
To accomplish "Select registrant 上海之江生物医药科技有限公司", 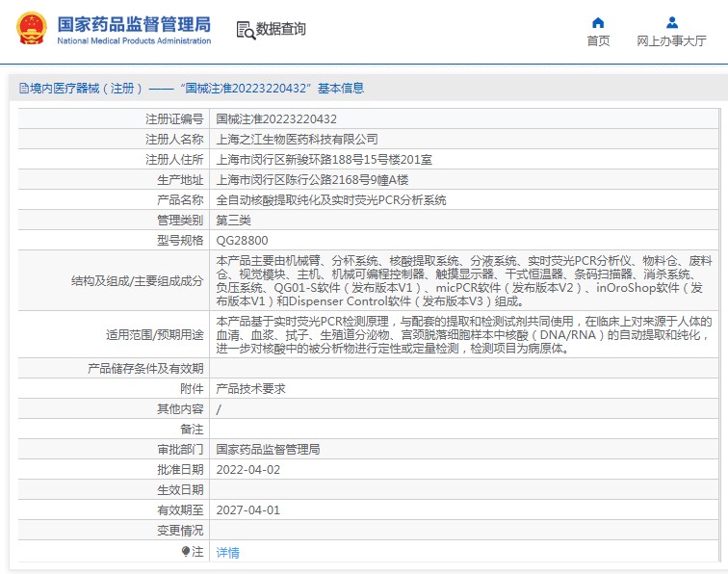I will 297,140.
